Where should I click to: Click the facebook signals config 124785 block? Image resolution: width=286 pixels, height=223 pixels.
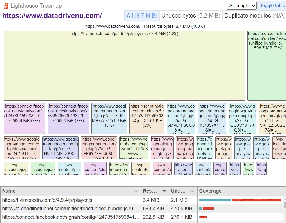click(x=24, y=118)
